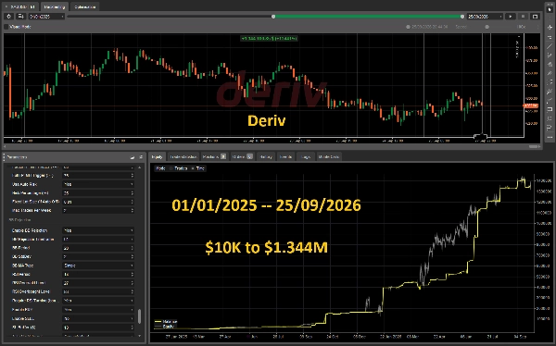Click the detach window icon beside stop
The height and width of the screenshot is (346, 556).
535,17
